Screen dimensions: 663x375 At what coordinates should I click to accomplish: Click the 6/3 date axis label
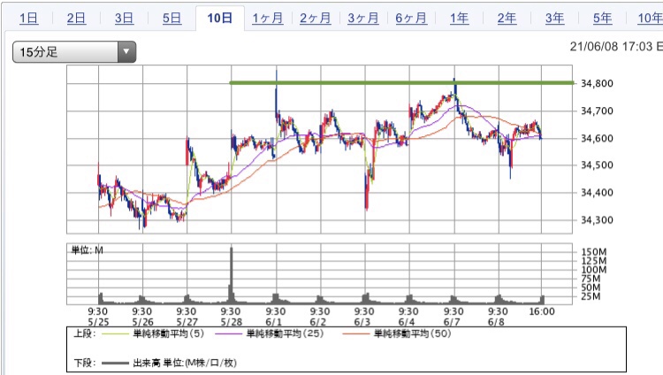pyautogui.click(x=362, y=322)
